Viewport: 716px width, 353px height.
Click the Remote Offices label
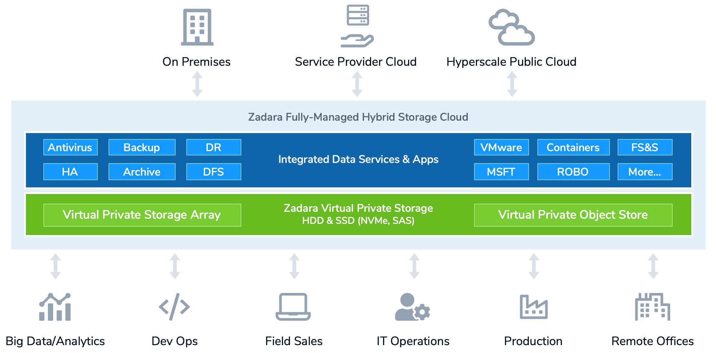click(653, 341)
